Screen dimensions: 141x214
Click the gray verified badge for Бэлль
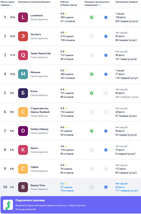(x=106, y=93)
